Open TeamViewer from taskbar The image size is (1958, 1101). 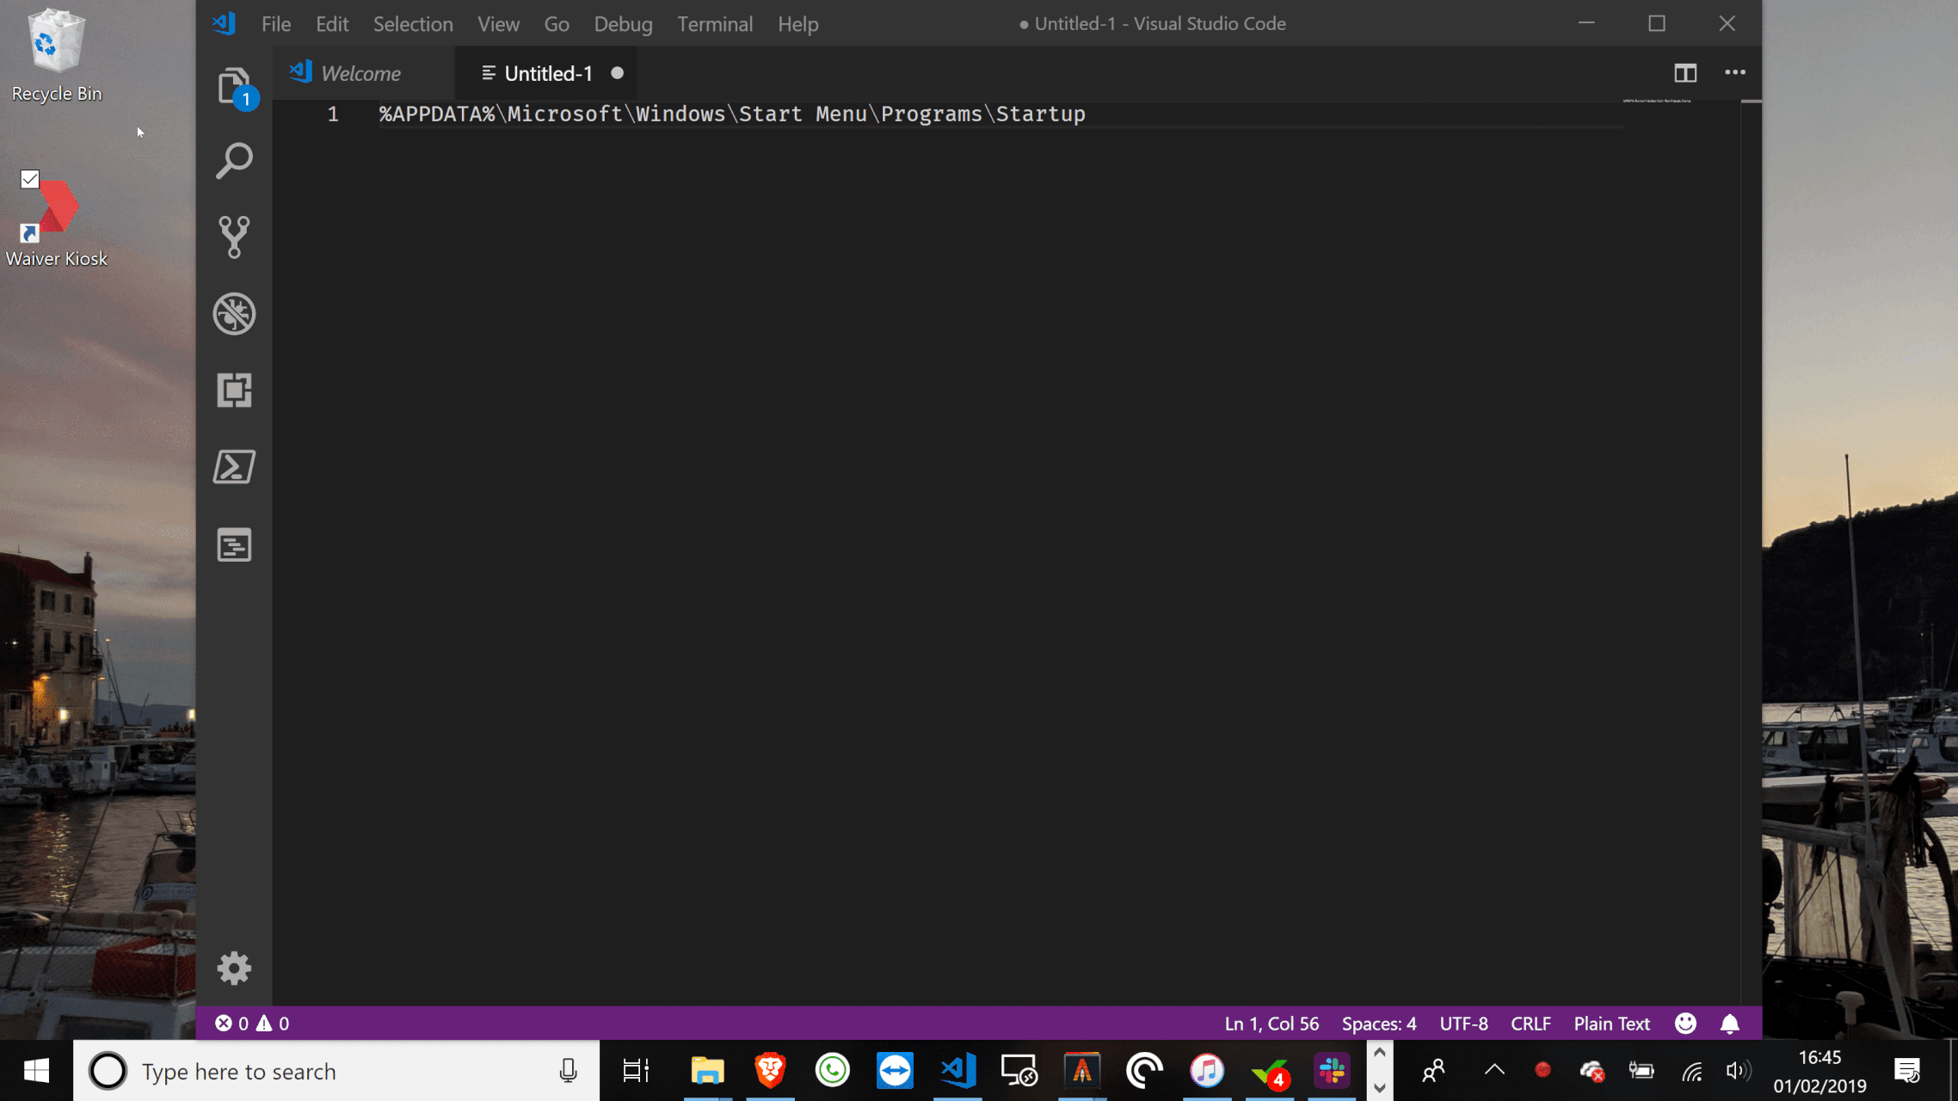click(895, 1071)
